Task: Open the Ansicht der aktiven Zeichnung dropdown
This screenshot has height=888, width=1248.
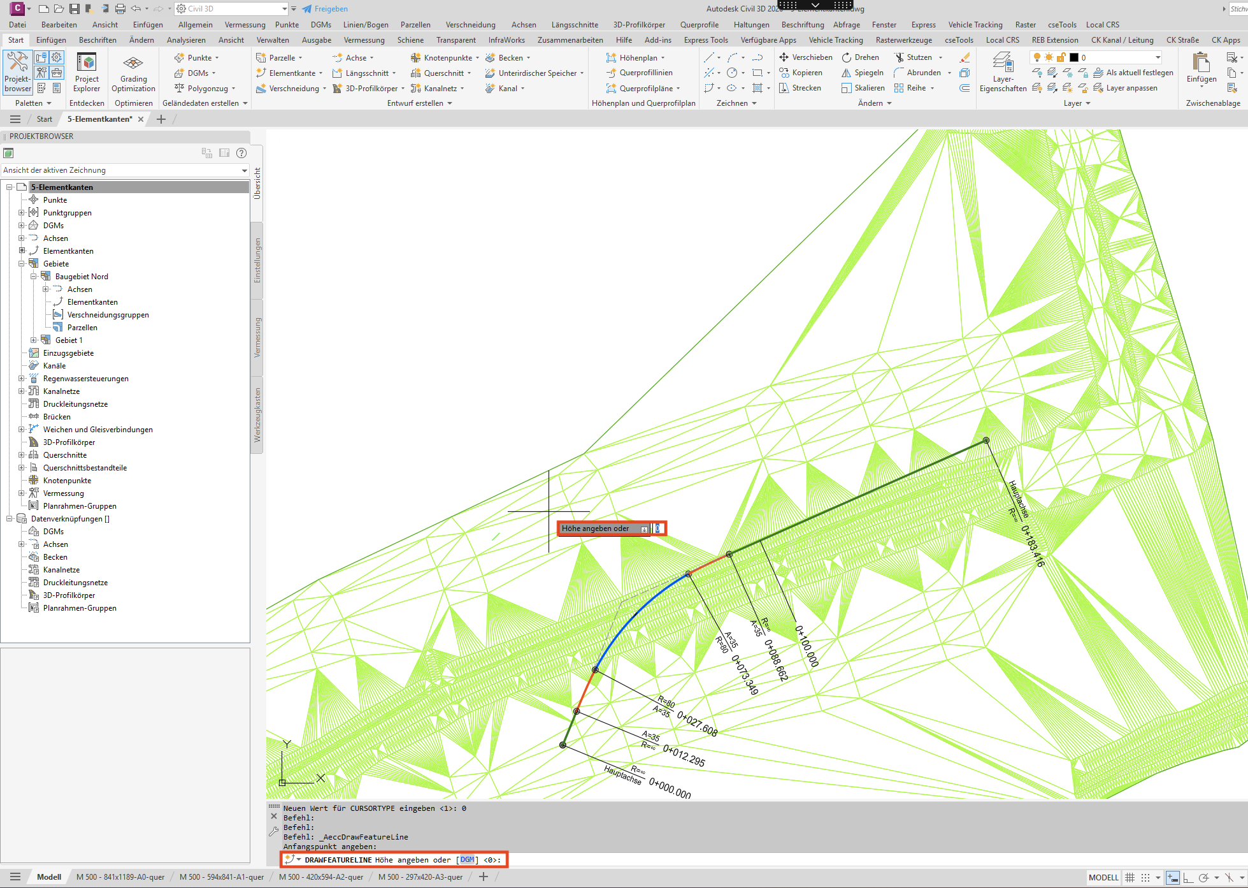Action: [125, 170]
